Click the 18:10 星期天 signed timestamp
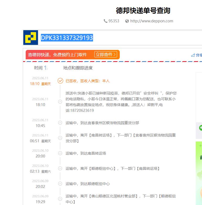The width and height of the screenshot is (202, 205). (x=40, y=84)
